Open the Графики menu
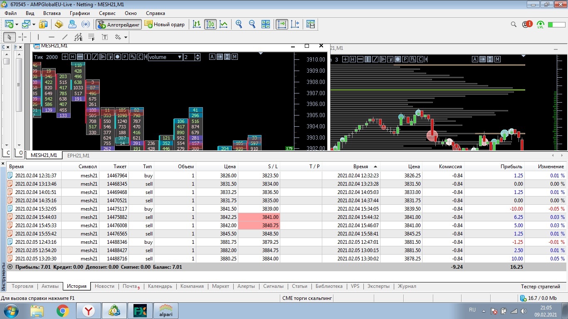The height and width of the screenshot is (319, 568). point(80,13)
